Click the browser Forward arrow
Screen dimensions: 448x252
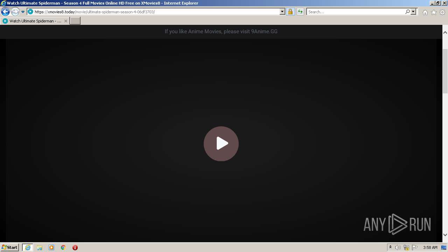tap(15, 12)
